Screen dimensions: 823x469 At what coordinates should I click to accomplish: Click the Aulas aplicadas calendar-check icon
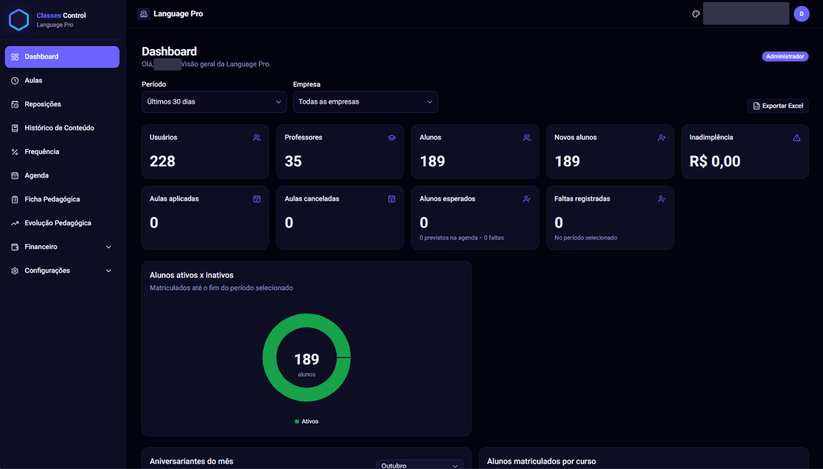click(x=257, y=199)
